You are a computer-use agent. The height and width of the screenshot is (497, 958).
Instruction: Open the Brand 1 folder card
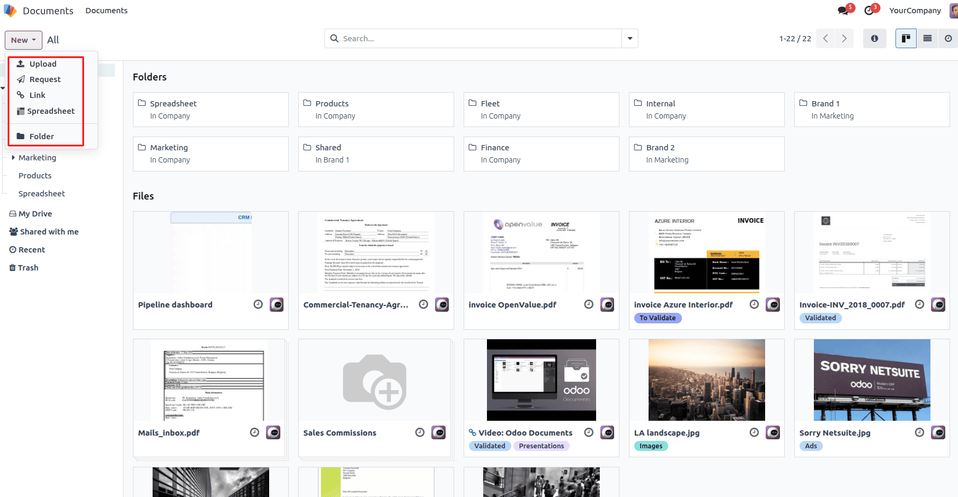(x=872, y=110)
